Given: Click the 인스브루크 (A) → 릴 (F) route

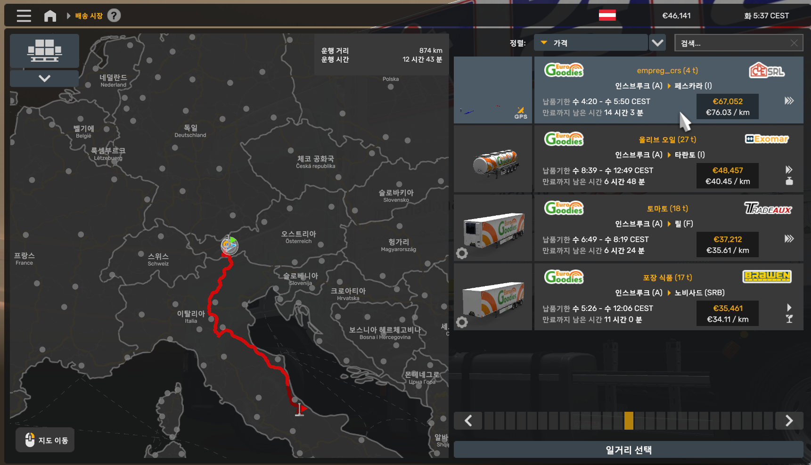Looking at the screenshot, I should point(654,223).
